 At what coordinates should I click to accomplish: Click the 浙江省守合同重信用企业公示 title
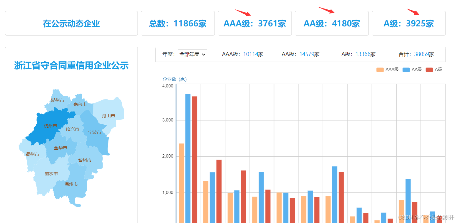pos(71,66)
